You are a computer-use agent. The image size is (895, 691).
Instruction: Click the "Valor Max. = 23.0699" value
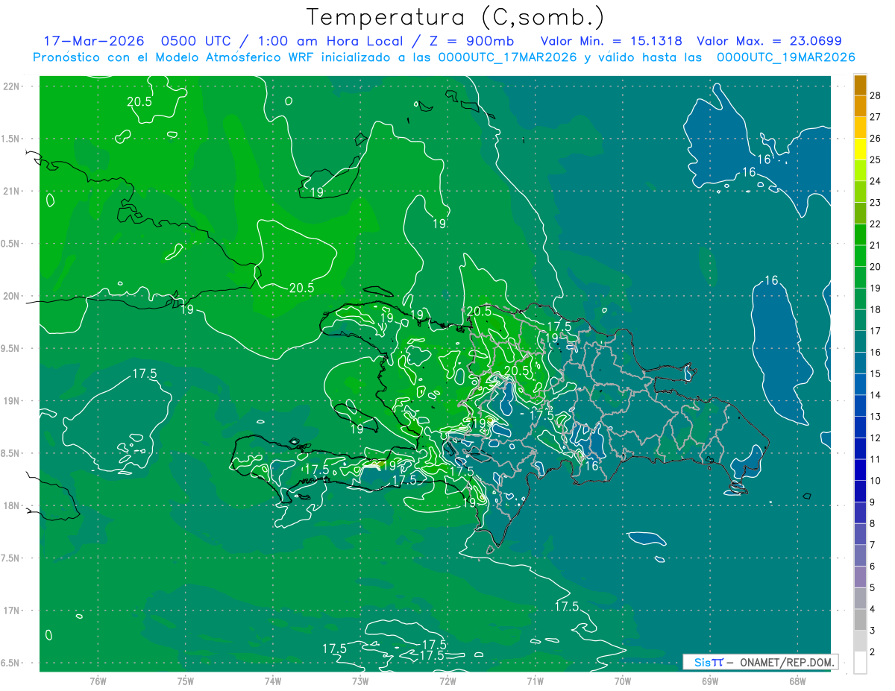tap(769, 42)
